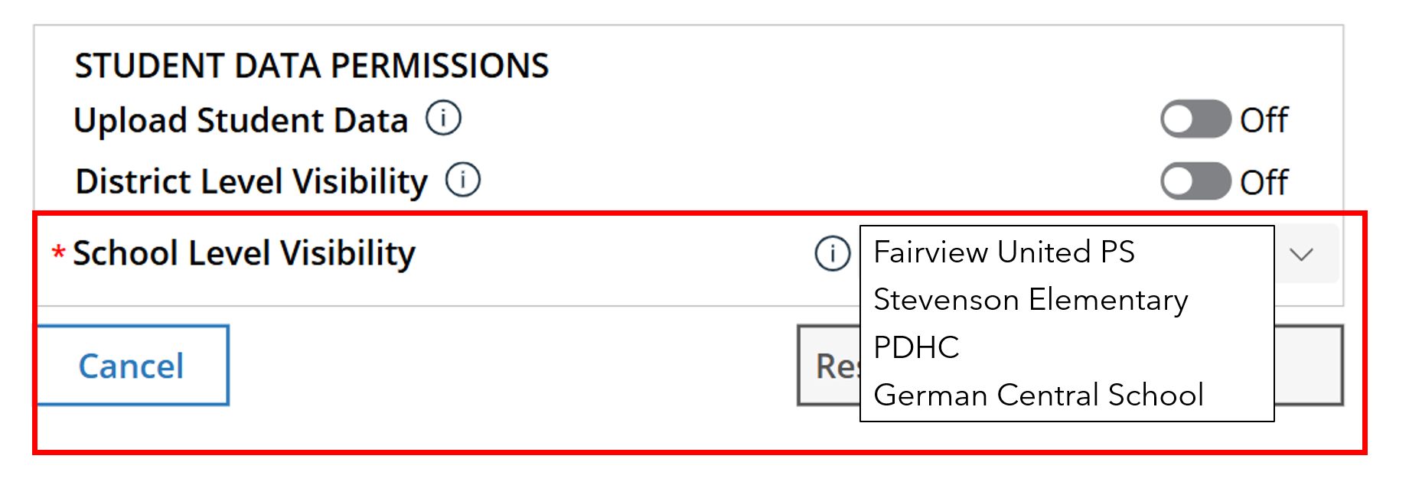This screenshot has width=1409, height=498.
Task: Click the Off label beside District toggle
Action: (1264, 183)
